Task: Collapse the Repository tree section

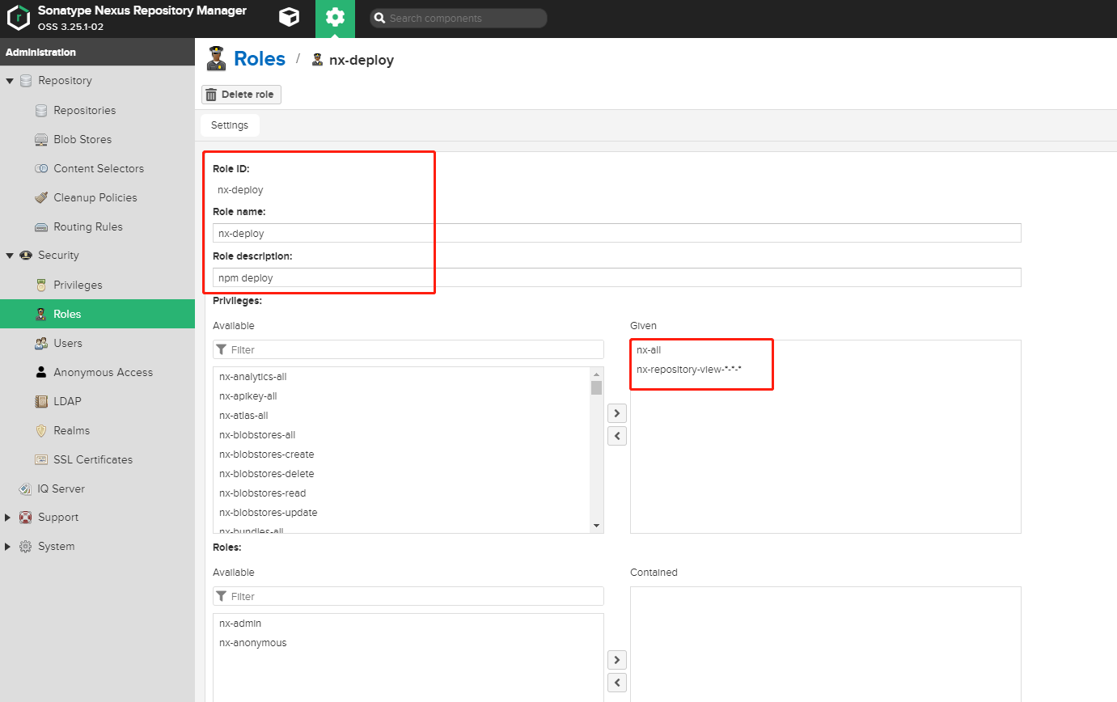Action: coord(10,81)
